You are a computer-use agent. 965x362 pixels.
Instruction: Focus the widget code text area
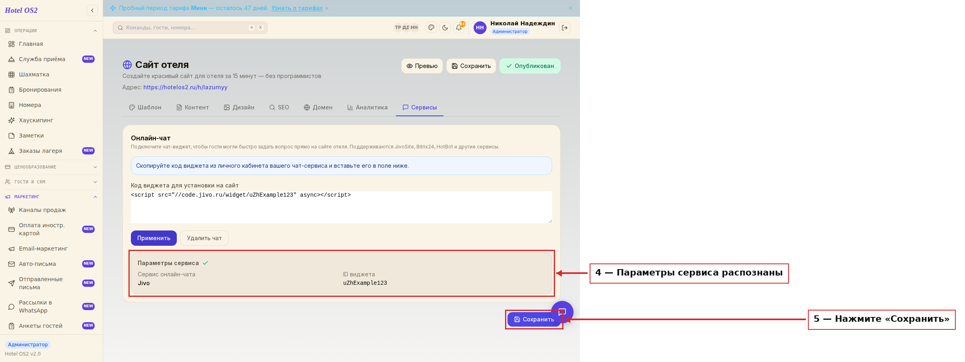click(x=342, y=207)
